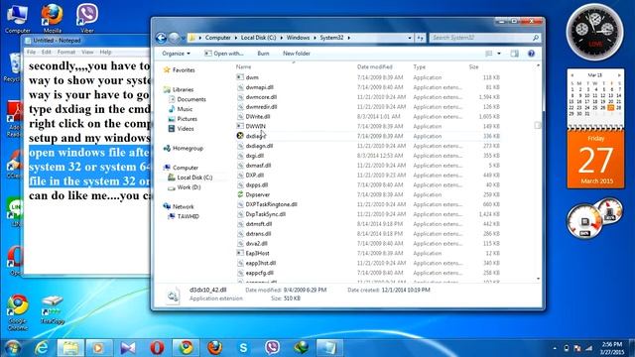Image resolution: width=635 pixels, height=357 pixels.
Task: Open the Help menu in Notepad
Action: coord(105,53)
